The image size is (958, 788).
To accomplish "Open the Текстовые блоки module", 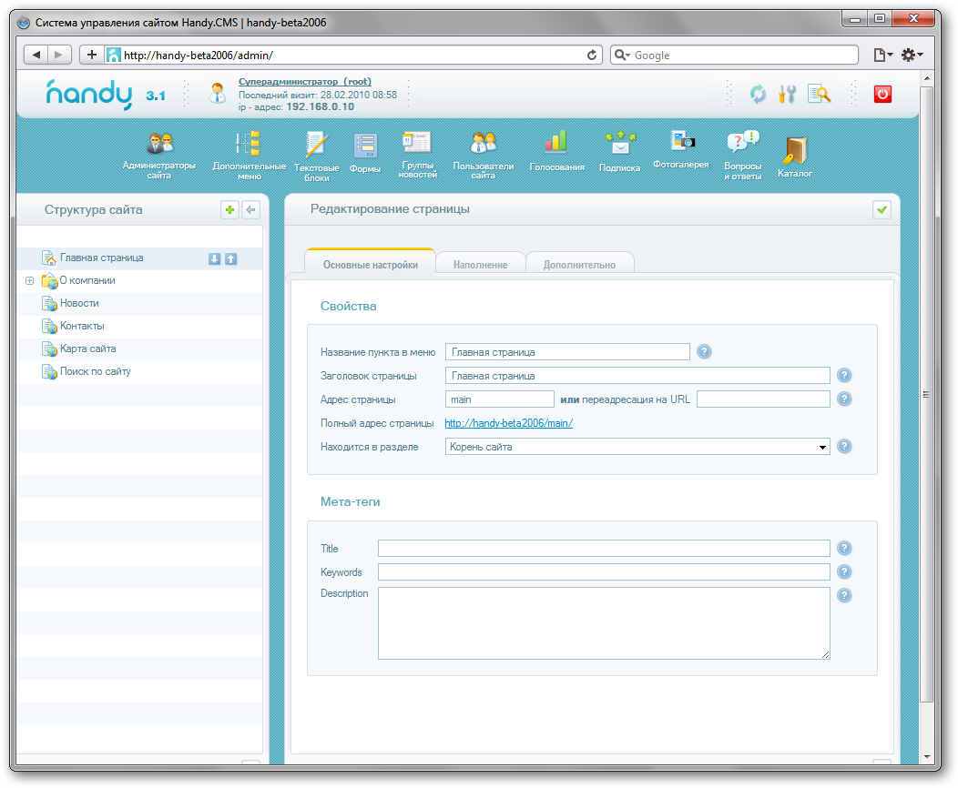I will (316, 146).
